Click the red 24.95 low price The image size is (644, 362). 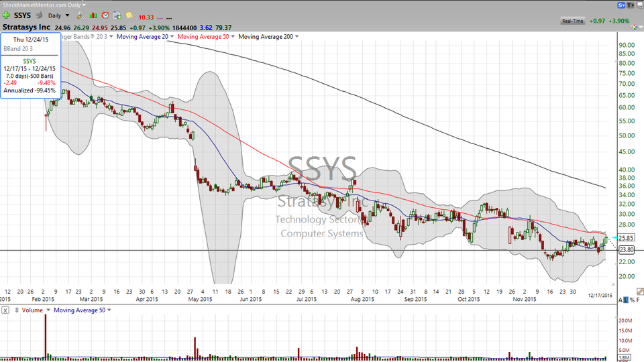click(x=99, y=27)
